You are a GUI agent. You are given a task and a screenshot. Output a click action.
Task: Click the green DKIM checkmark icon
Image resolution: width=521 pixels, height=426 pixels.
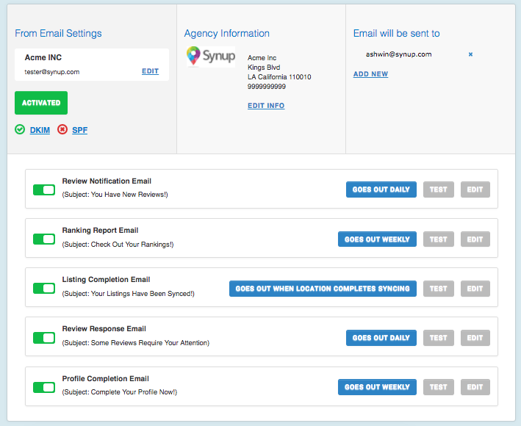click(x=20, y=130)
